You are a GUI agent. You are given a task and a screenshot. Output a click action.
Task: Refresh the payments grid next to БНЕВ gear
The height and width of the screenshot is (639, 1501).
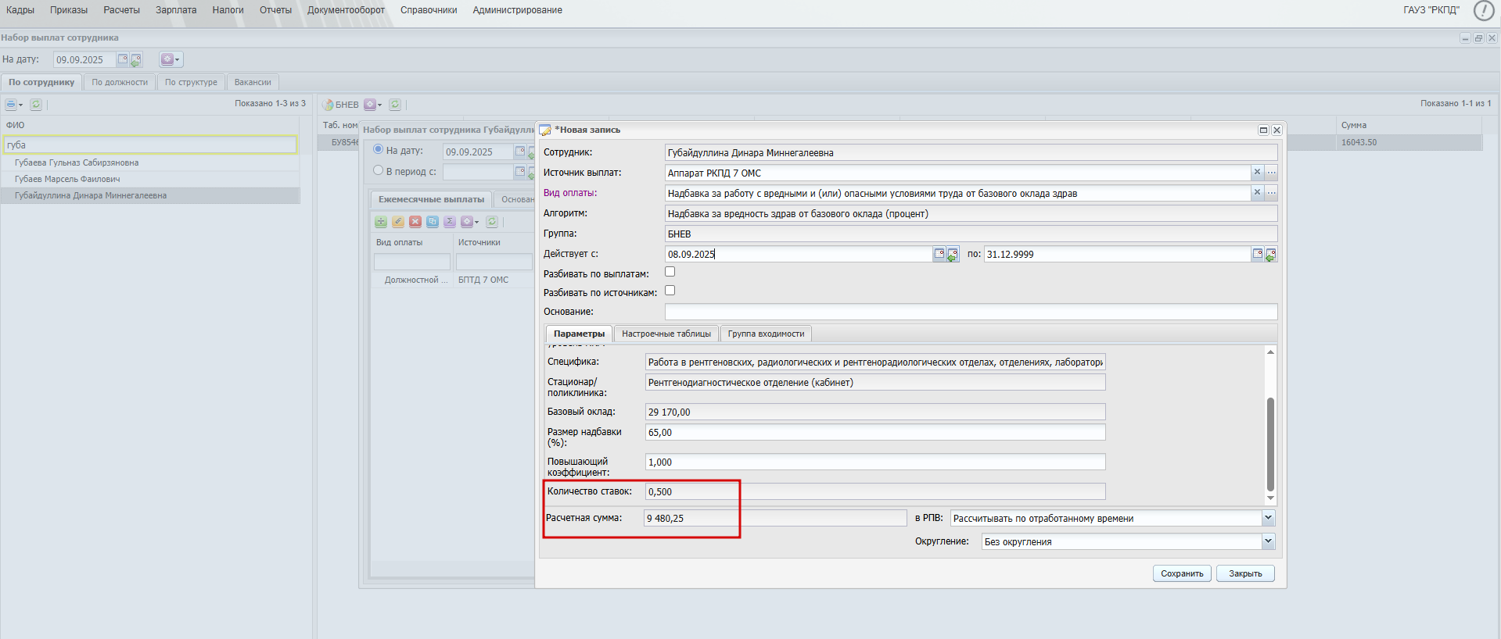tap(395, 105)
